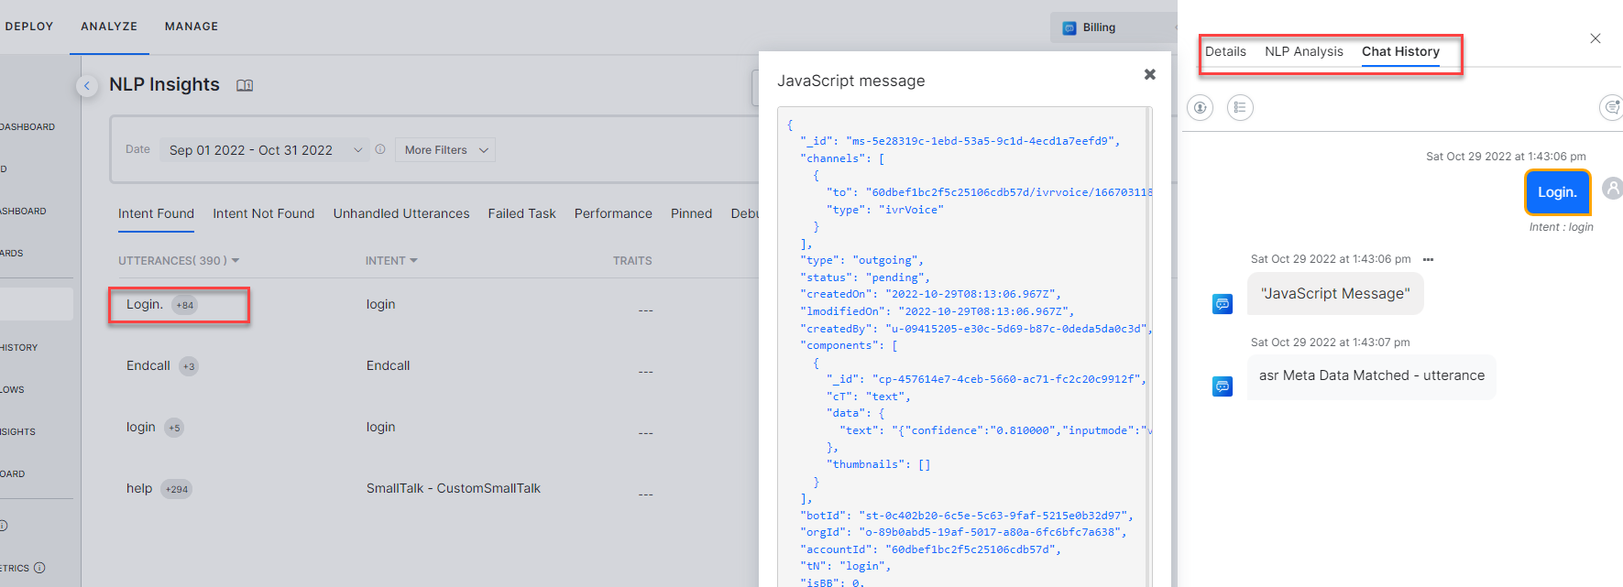
Task: Click the date filter info icon
Action: tap(380, 149)
